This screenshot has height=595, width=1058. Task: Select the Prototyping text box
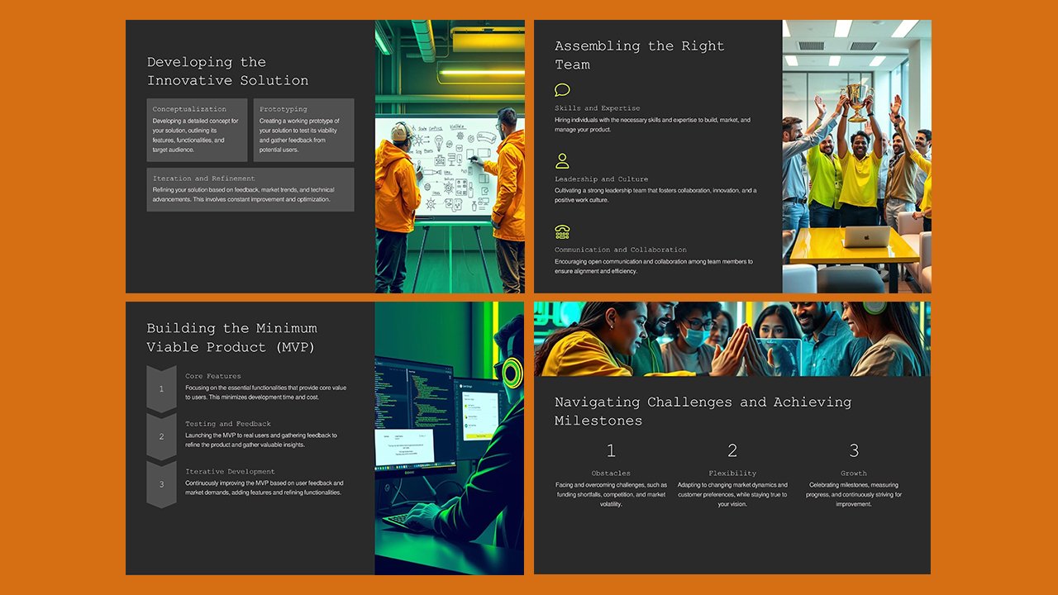[303, 130]
